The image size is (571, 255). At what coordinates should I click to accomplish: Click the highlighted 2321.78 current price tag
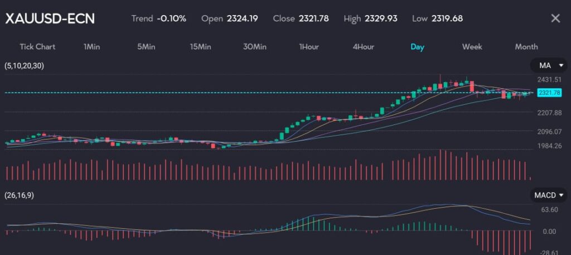(549, 93)
